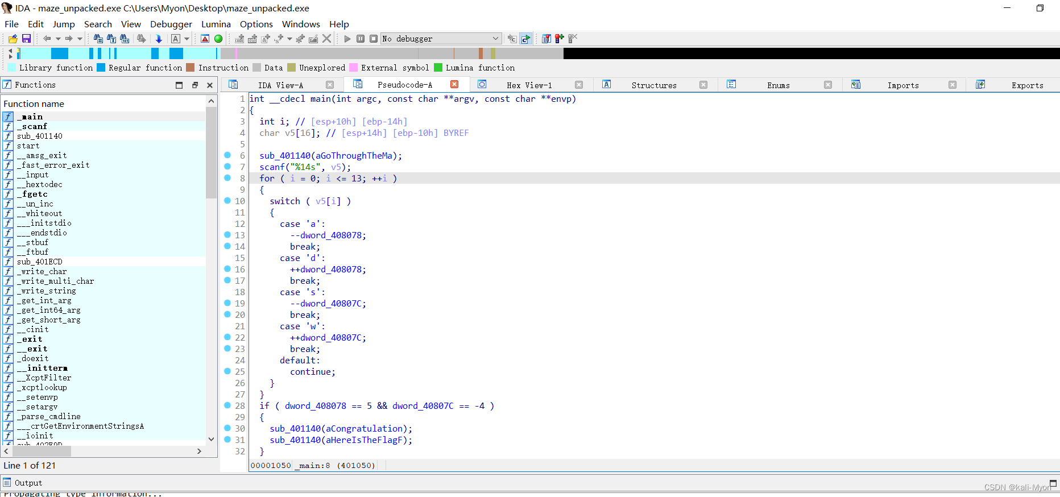Select start in the Functions list
Viewport: 1060px width, 497px height.
click(104, 146)
